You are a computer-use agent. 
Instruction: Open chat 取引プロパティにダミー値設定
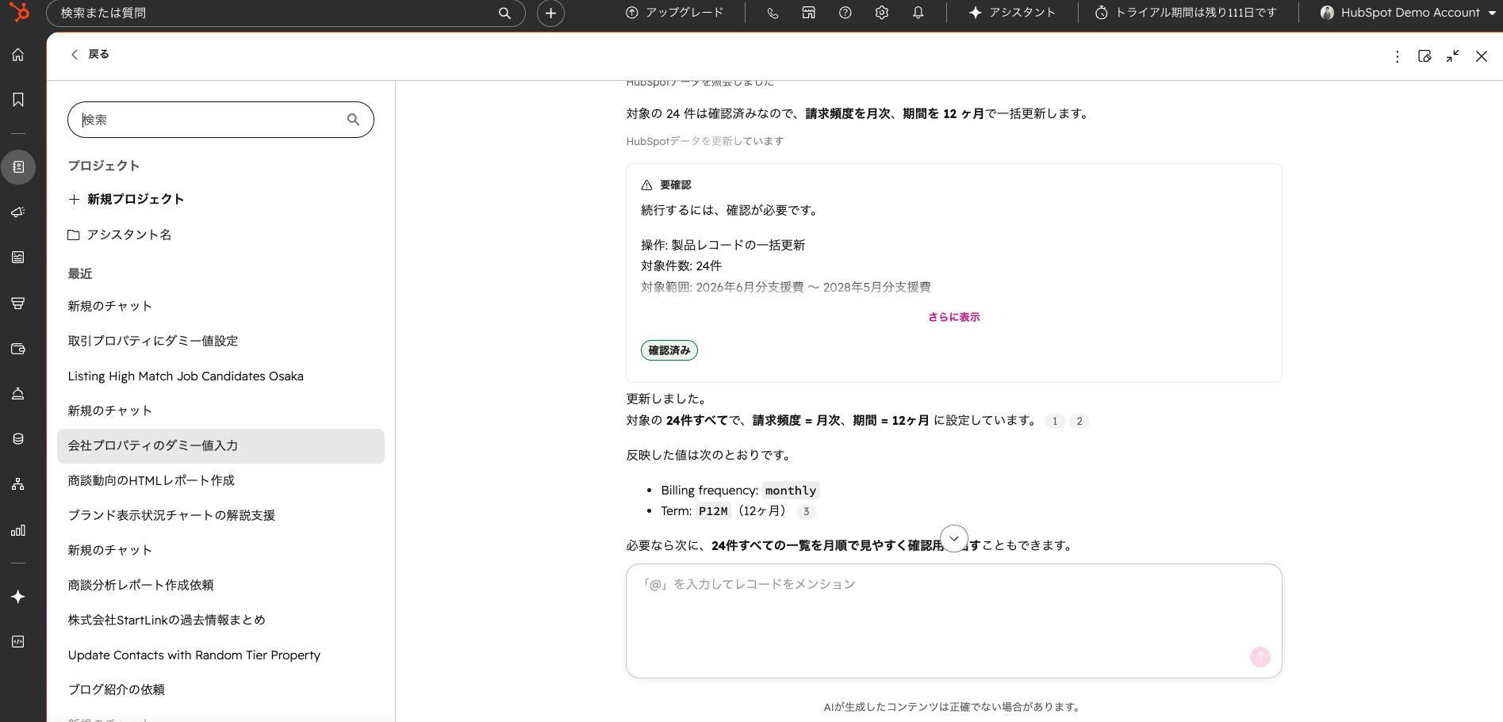[220, 341]
